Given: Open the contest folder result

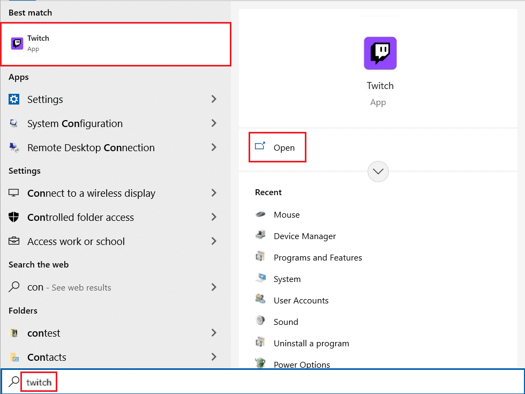Looking at the screenshot, I should click(x=115, y=333).
